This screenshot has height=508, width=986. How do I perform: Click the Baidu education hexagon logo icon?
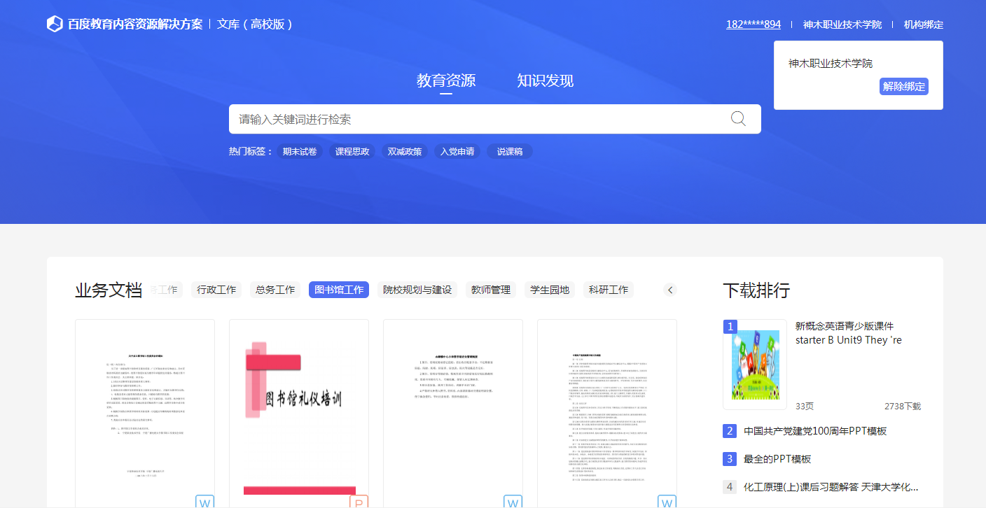(x=55, y=24)
